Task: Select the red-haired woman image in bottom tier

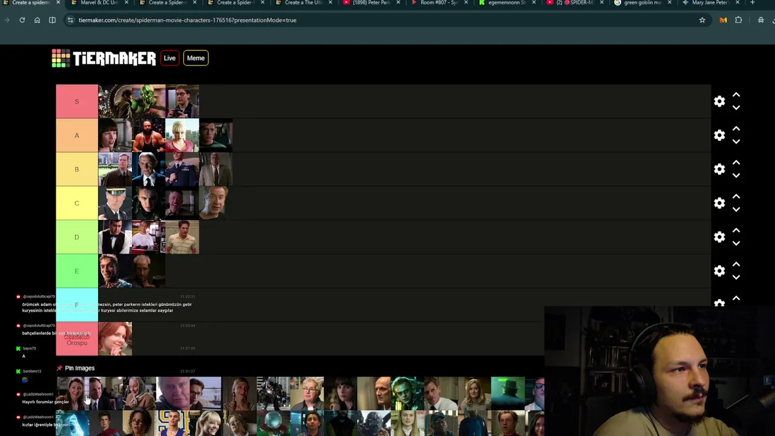Action: [x=115, y=339]
